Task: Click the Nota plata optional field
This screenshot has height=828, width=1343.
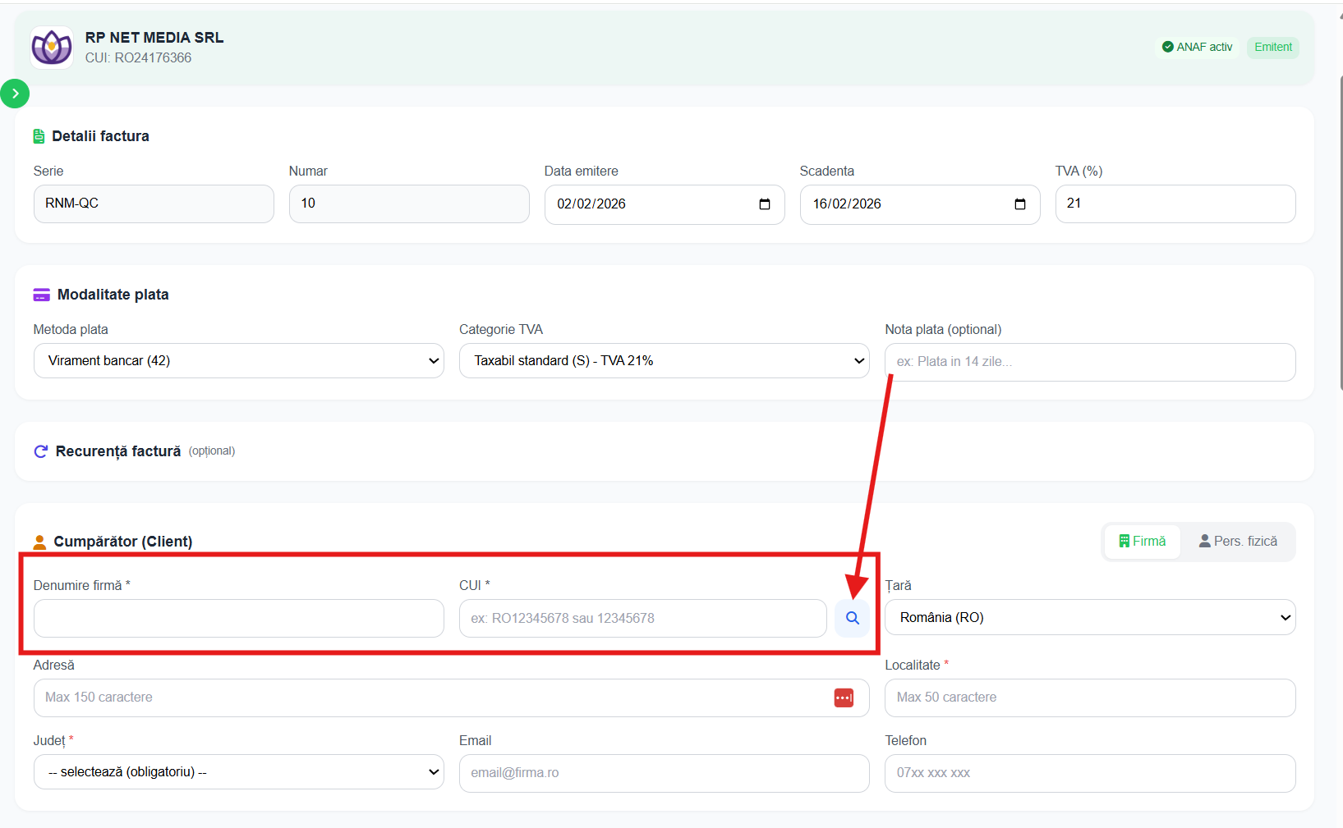Action: click(1089, 362)
